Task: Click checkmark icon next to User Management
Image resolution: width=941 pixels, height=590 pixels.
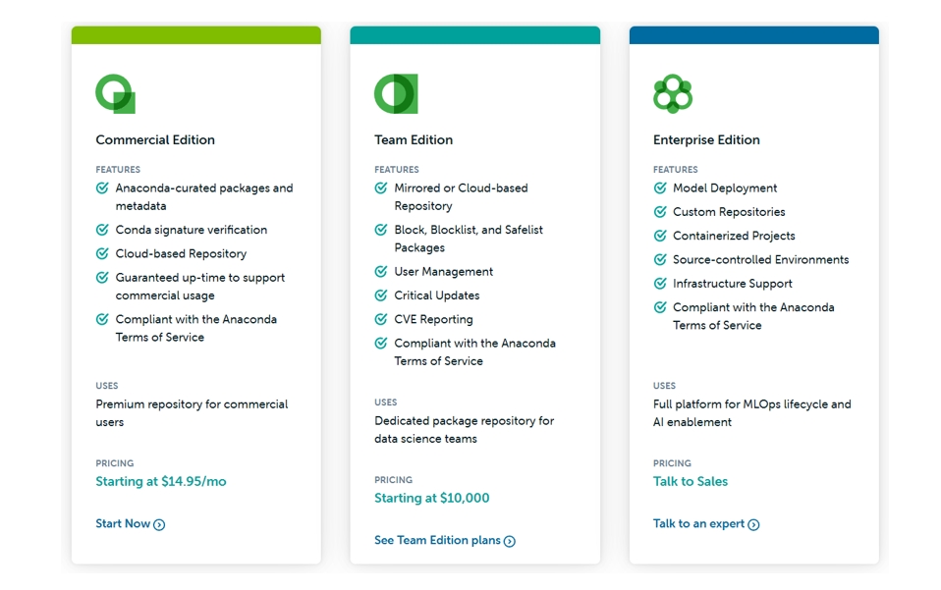Action: pos(381,272)
